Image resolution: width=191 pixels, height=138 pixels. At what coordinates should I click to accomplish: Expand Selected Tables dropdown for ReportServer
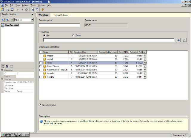click(x=145, y=66)
